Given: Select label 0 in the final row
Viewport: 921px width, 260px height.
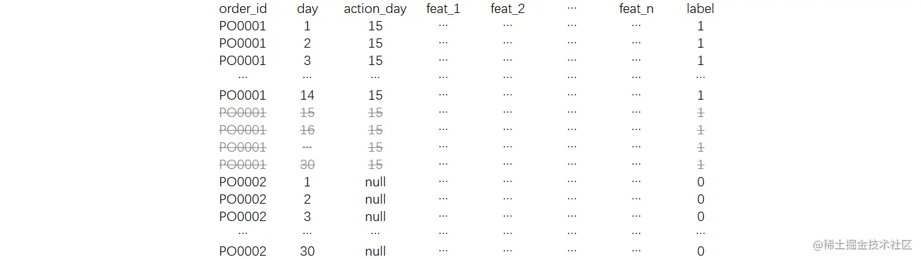Looking at the screenshot, I should click(701, 251).
